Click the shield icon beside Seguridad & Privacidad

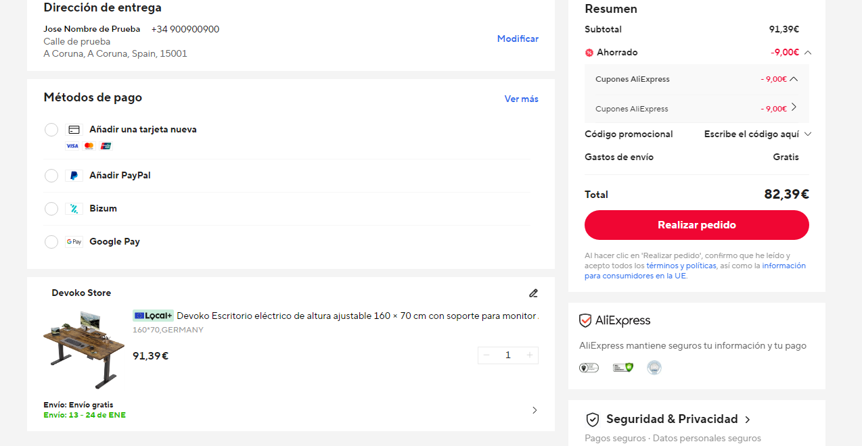(593, 420)
